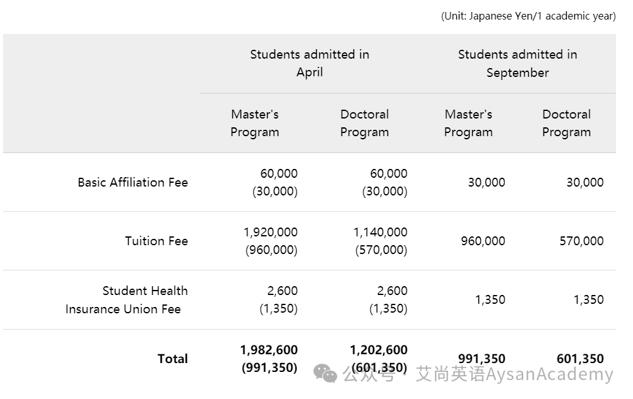Viewport: 633px width, 399px height.
Task: Click the Students admitted in September header
Action: point(518,63)
